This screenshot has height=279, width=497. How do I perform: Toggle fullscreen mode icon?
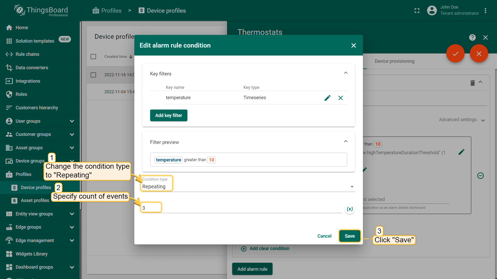[x=417, y=11]
